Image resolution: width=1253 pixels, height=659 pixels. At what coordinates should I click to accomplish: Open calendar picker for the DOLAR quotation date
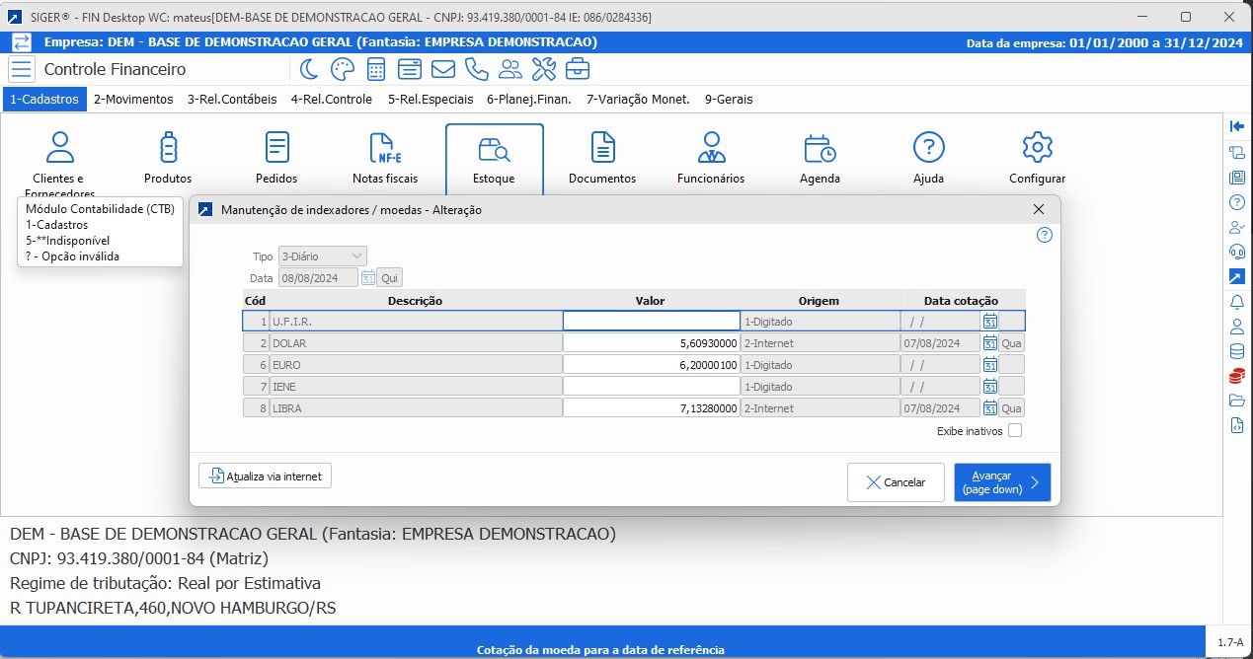[989, 343]
